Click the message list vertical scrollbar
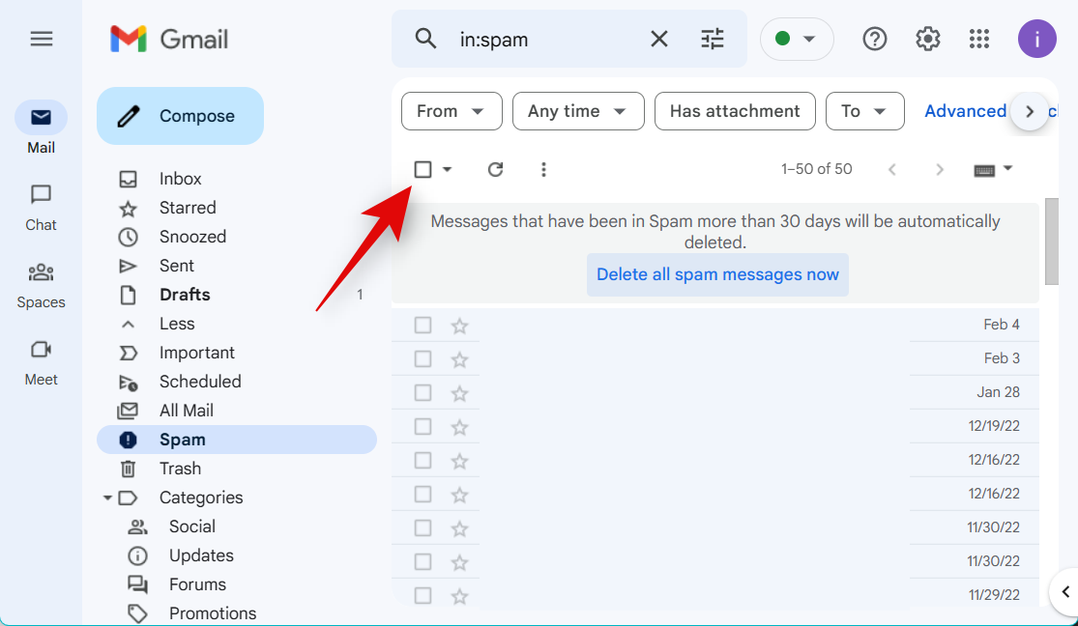The width and height of the screenshot is (1078, 626). click(1051, 242)
